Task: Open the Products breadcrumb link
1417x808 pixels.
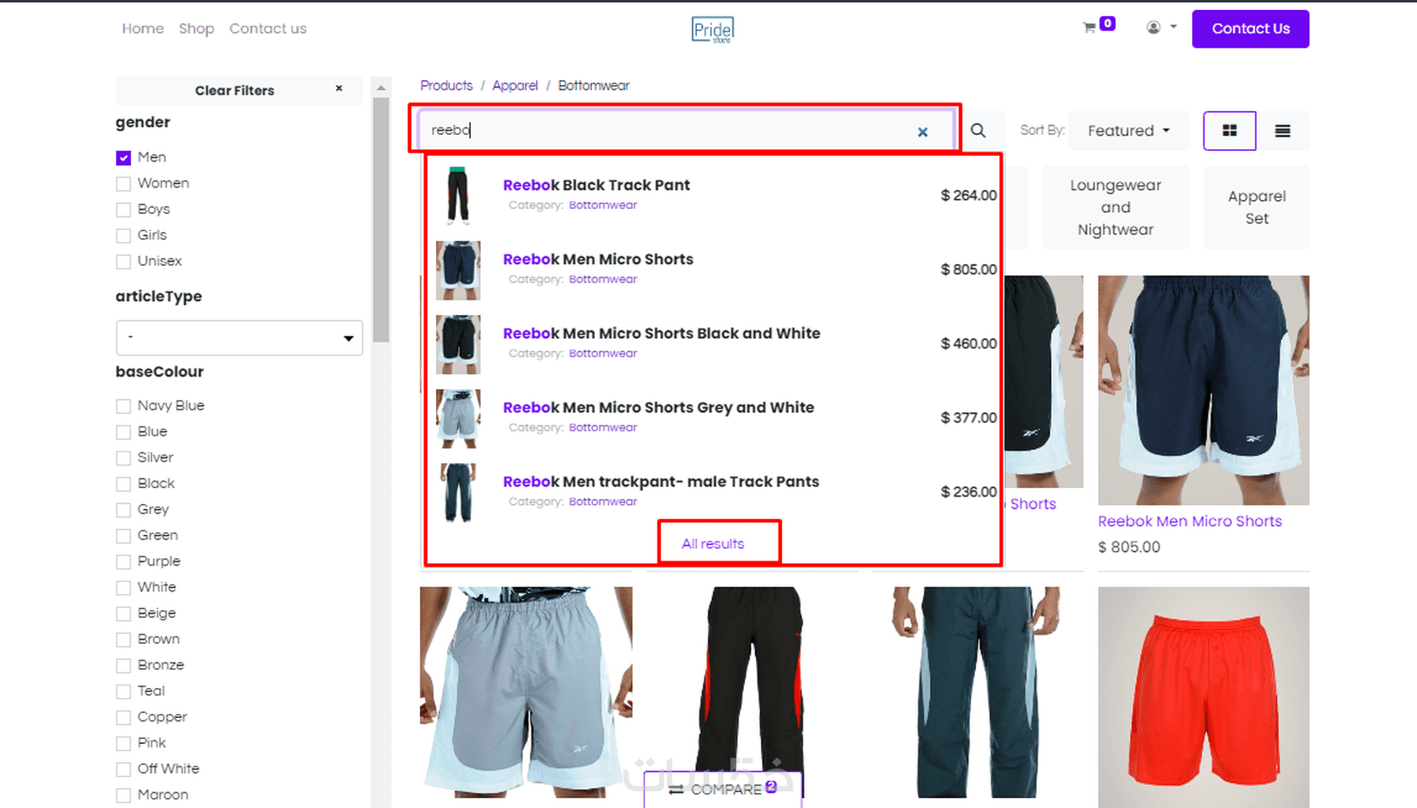Action: tap(446, 85)
